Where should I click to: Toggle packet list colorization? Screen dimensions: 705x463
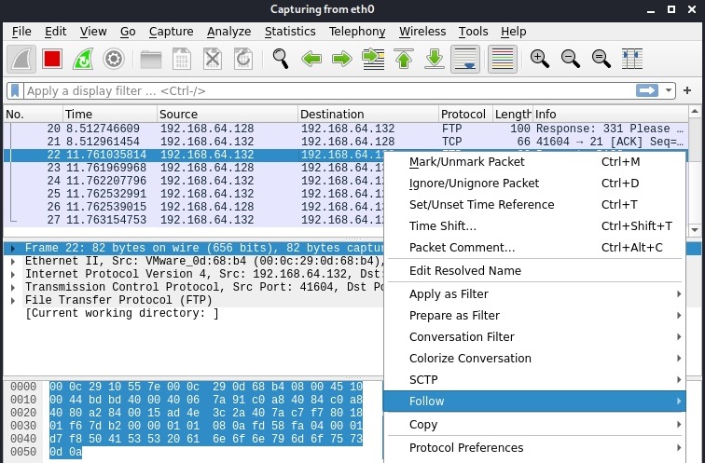(503, 59)
